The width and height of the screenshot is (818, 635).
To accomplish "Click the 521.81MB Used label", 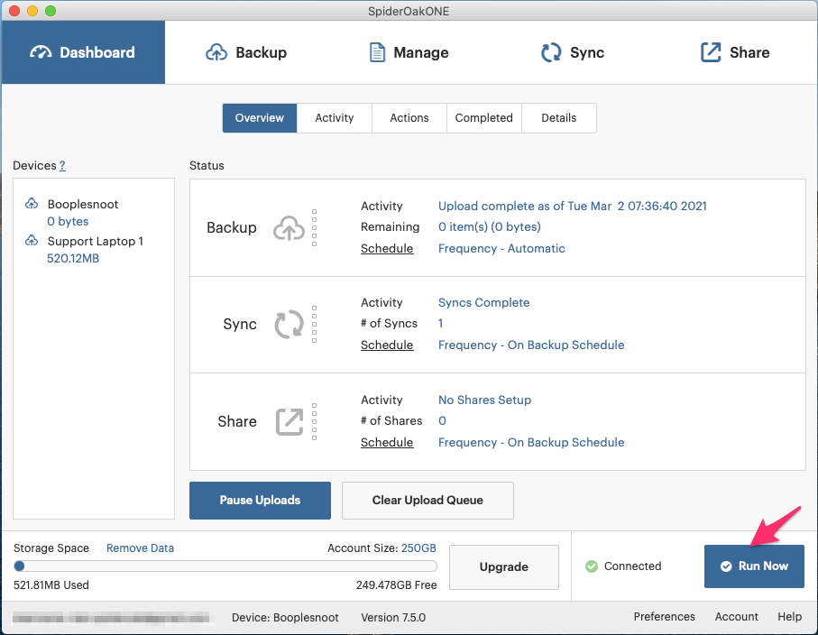I will tap(51, 584).
